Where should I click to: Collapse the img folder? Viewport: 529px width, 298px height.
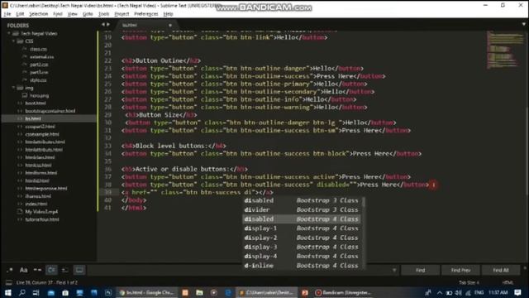[x=14, y=88]
